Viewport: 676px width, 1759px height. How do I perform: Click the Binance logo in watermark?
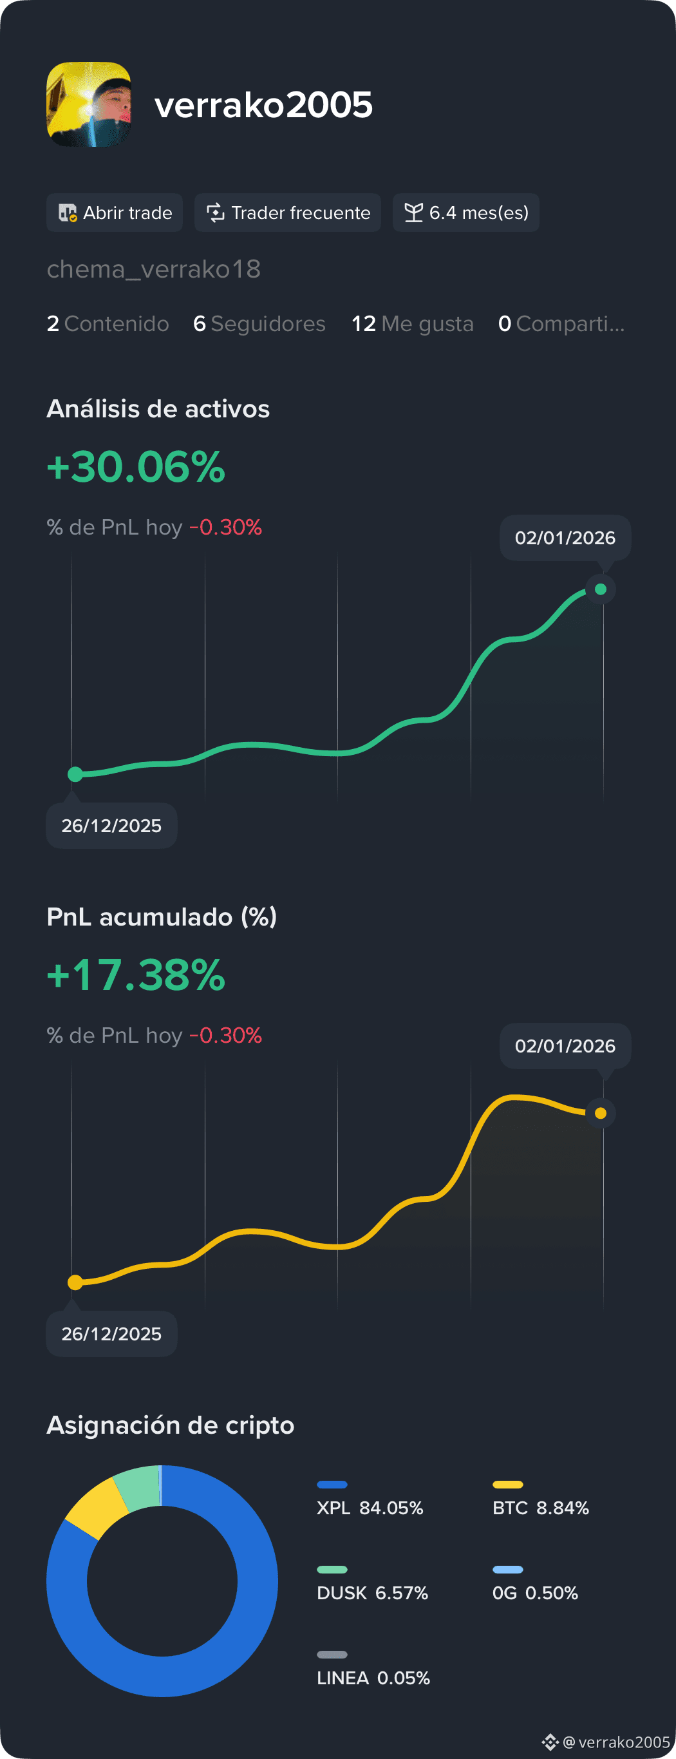click(x=550, y=1742)
